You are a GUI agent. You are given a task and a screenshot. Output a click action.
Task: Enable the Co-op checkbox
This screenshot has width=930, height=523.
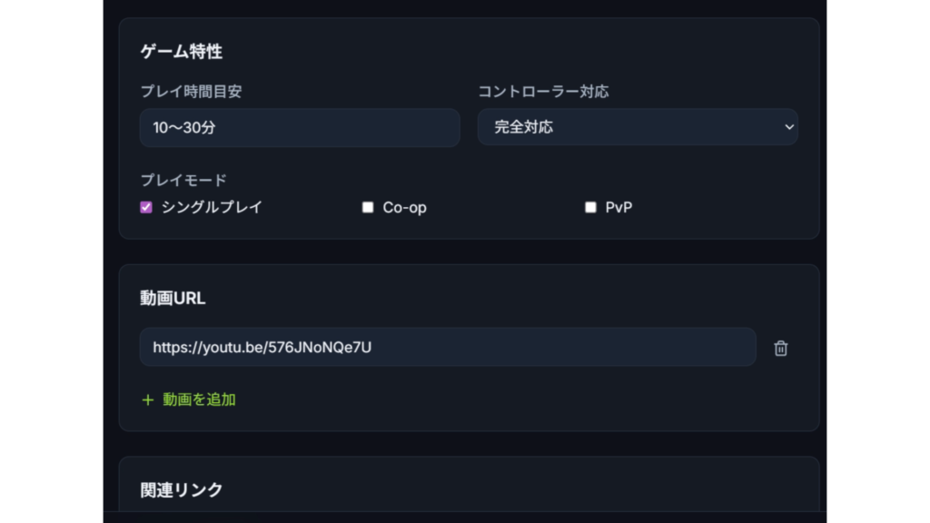tap(368, 207)
